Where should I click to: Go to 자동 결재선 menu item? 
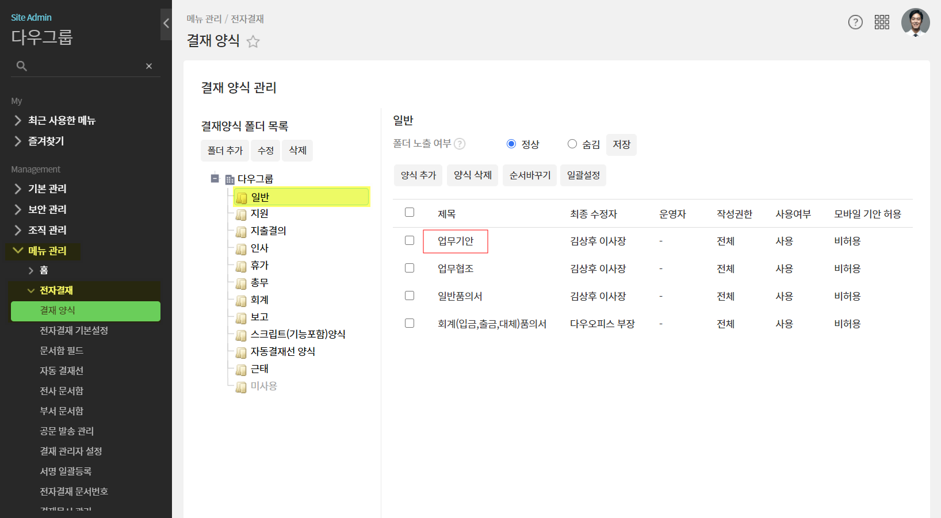click(x=62, y=371)
